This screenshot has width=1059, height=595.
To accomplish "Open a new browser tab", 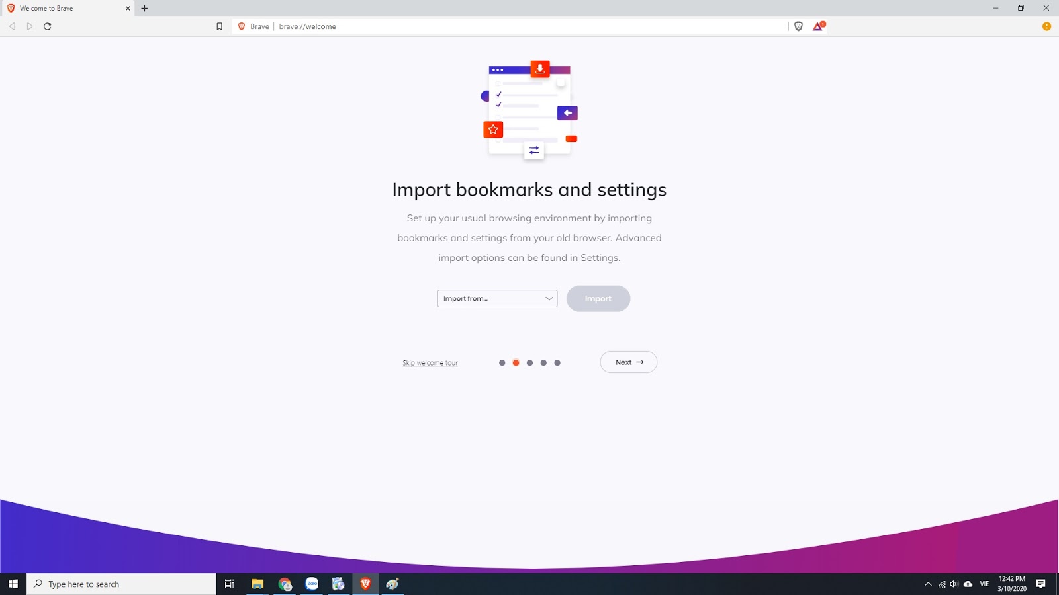I will 144,8.
